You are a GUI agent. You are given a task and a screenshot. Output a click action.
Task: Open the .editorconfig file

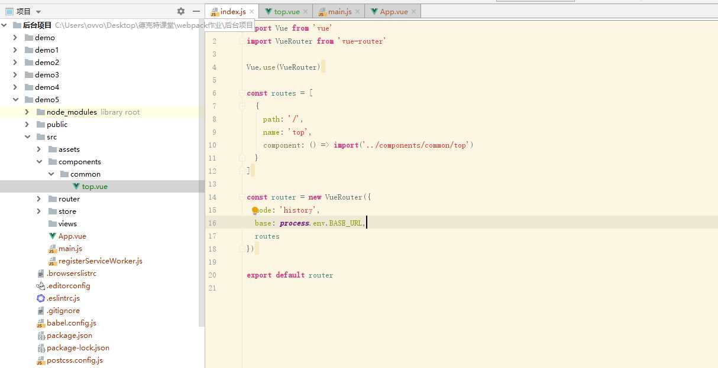(69, 286)
